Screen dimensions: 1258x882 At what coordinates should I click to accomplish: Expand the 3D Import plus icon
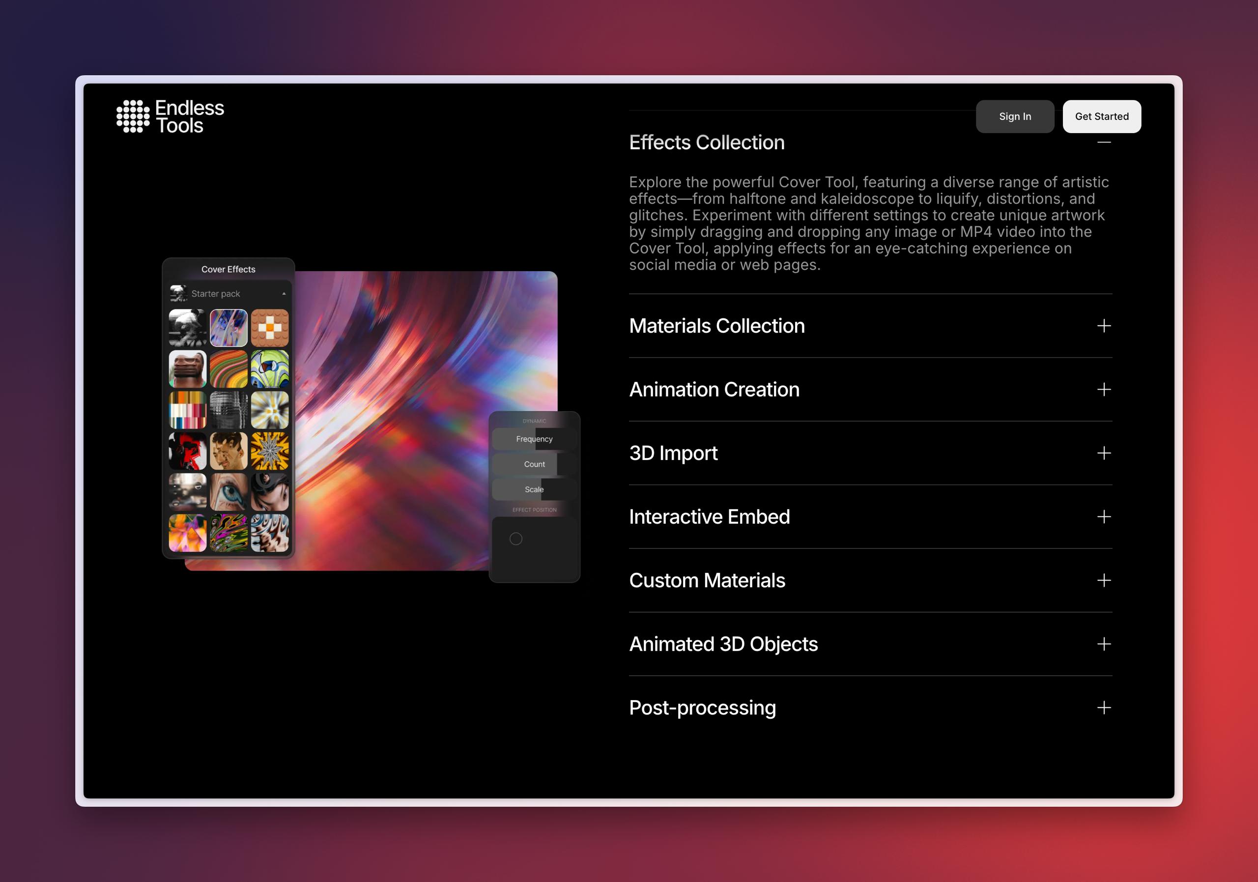pyautogui.click(x=1104, y=453)
